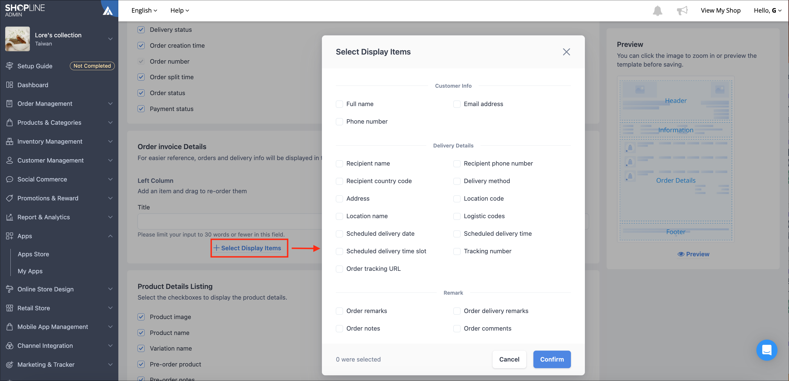Image resolution: width=789 pixels, height=381 pixels.
Task: Check the Order comments checkbox
Action: pyautogui.click(x=456, y=328)
